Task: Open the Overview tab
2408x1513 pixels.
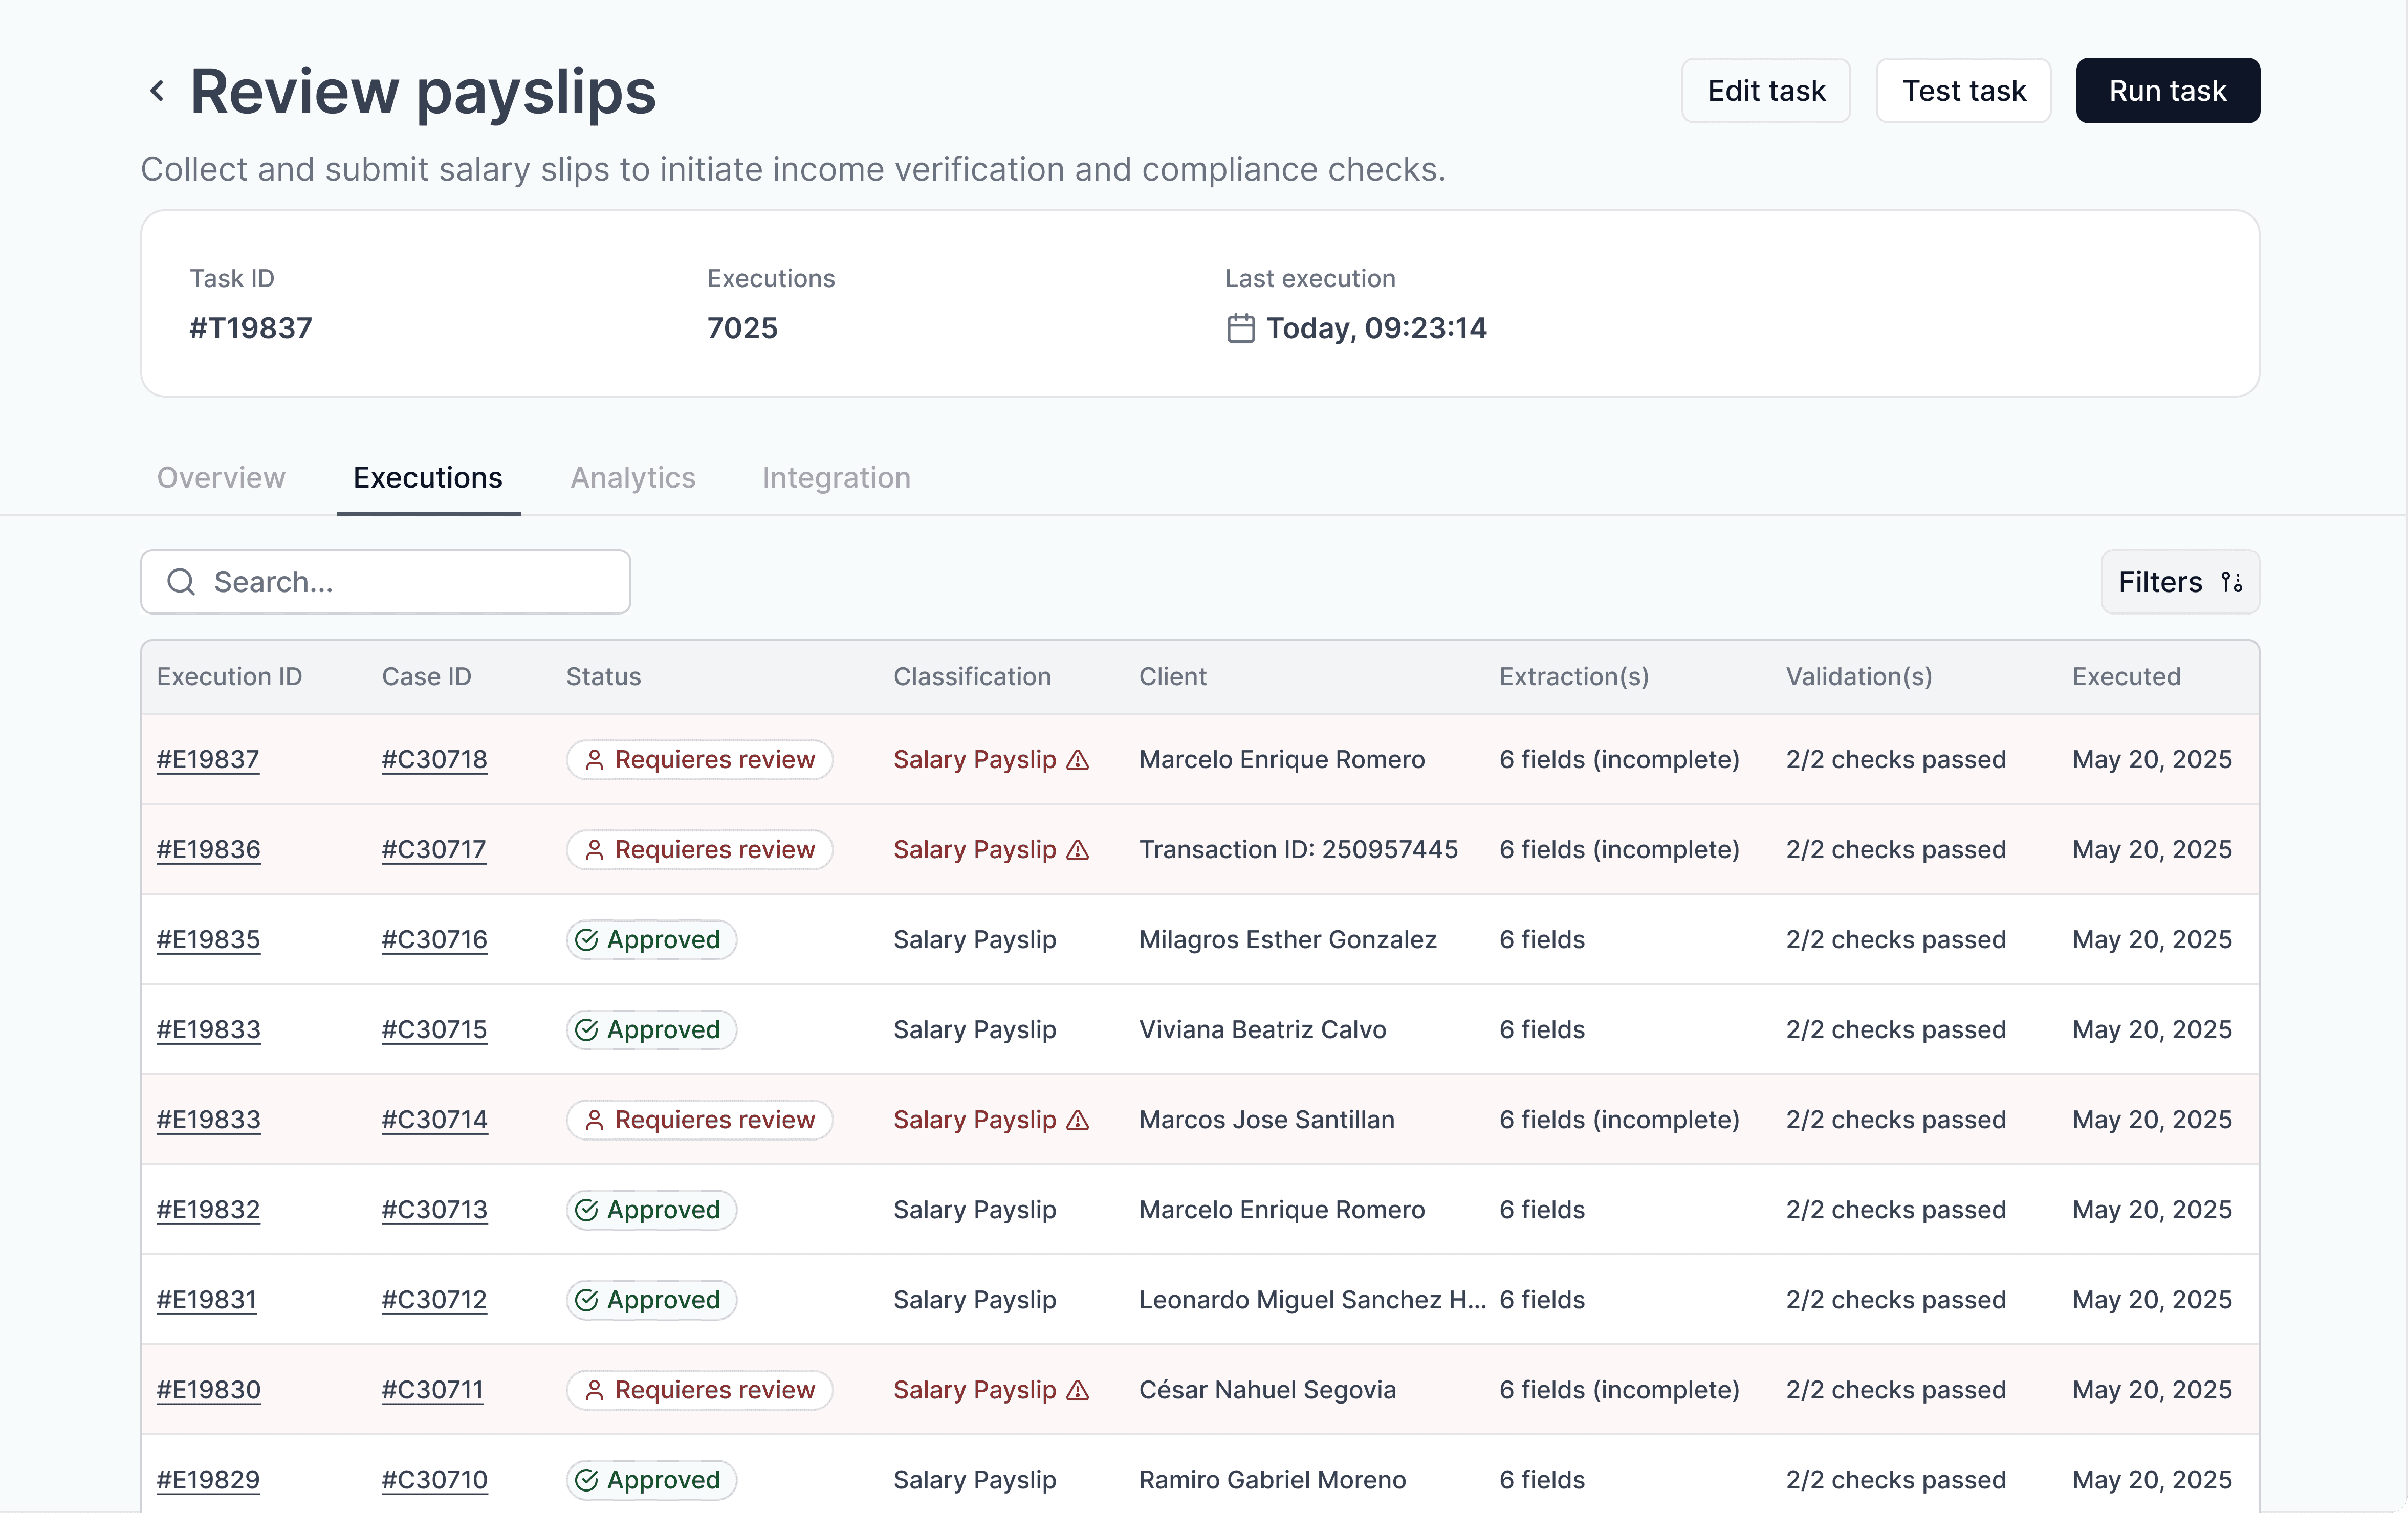Action: tap(220, 477)
